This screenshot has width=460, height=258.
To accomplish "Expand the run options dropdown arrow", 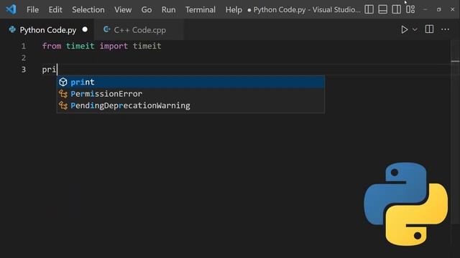I will click(x=415, y=29).
